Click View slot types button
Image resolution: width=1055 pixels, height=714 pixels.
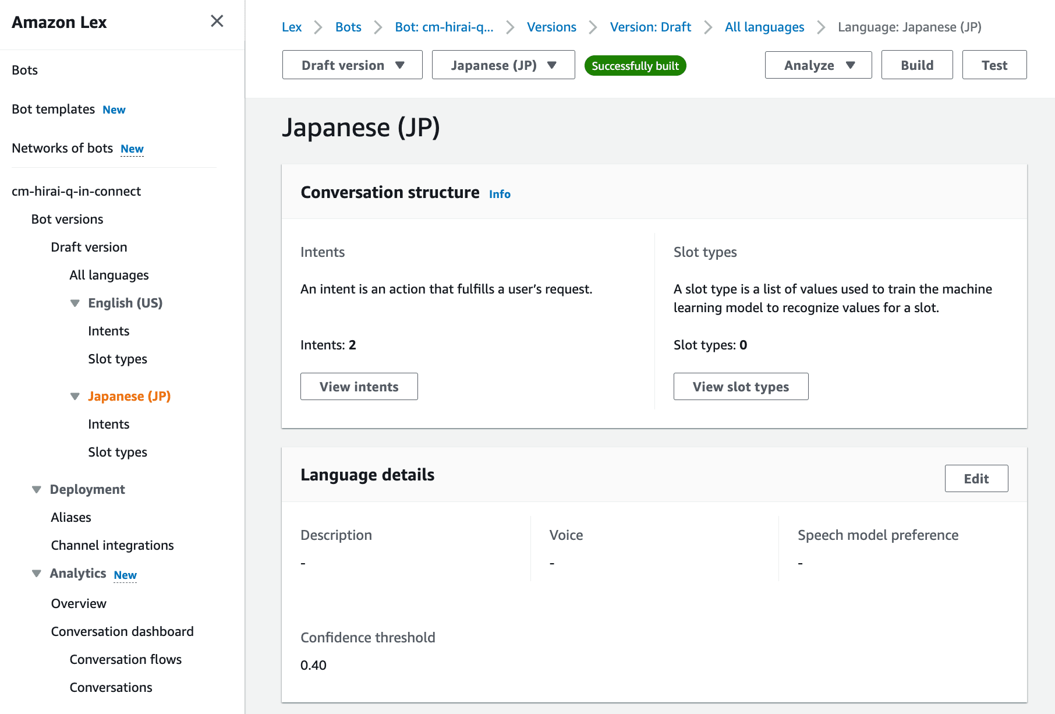741,387
